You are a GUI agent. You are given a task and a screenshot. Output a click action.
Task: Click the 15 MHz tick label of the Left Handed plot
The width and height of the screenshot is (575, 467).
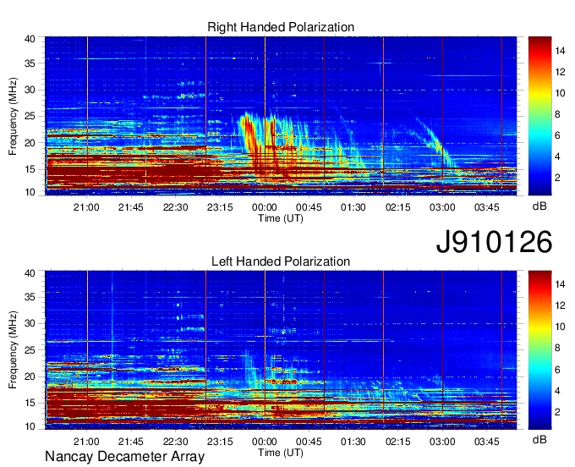tap(30, 404)
